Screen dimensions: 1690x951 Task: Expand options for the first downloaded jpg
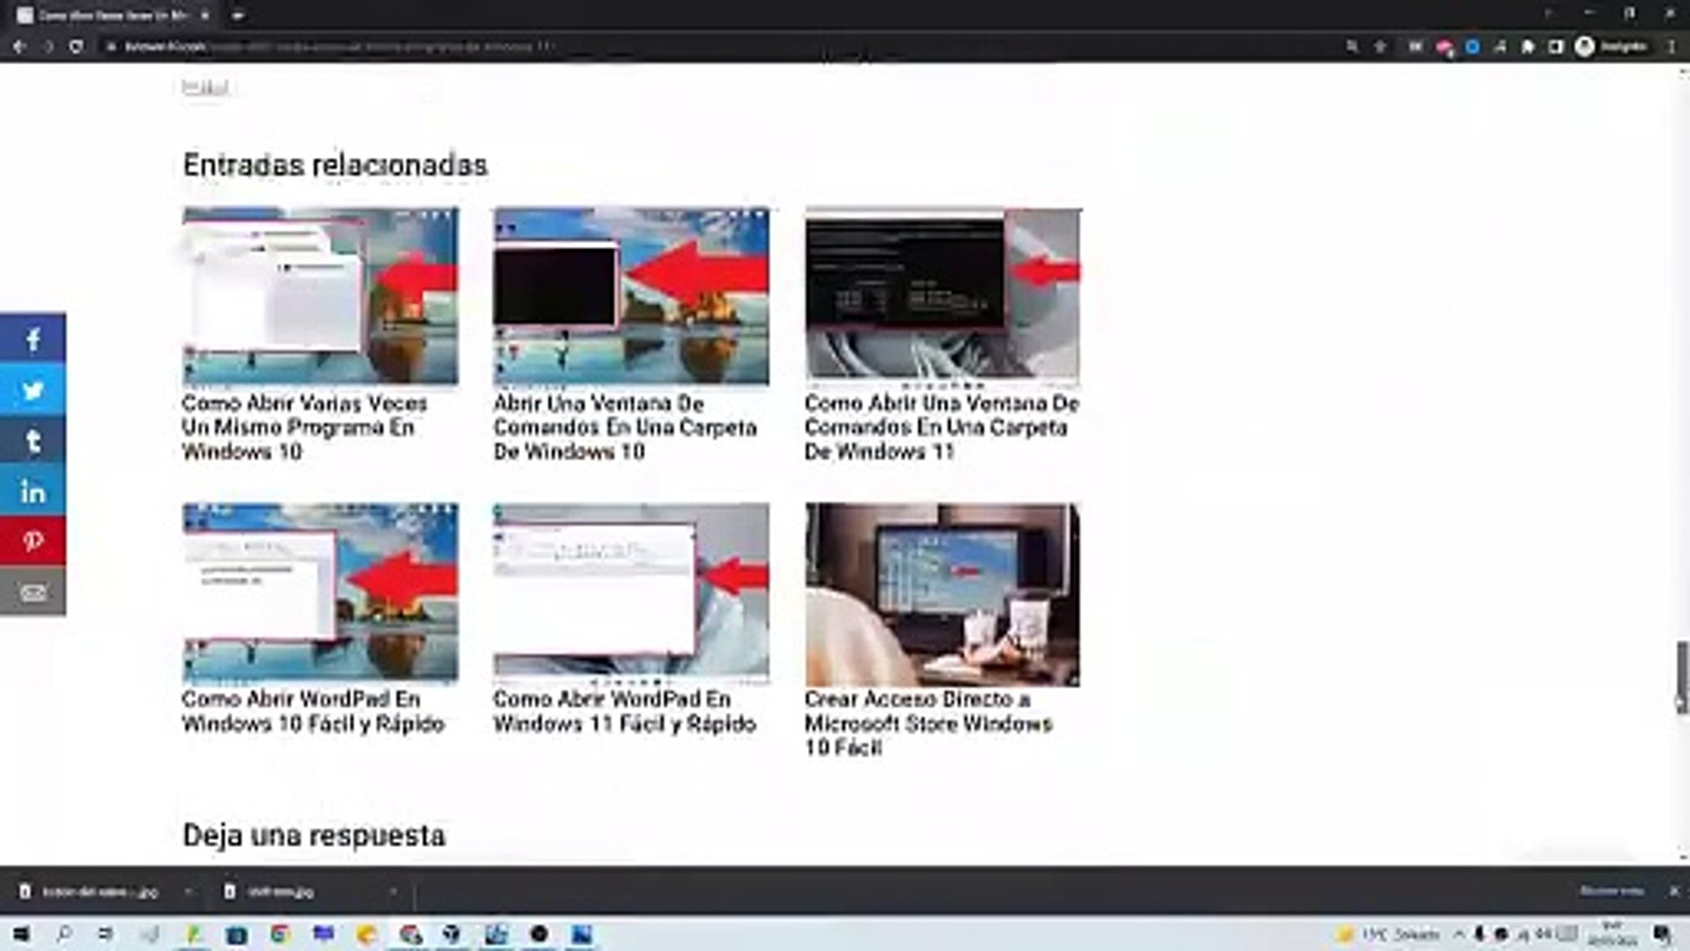(188, 892)
